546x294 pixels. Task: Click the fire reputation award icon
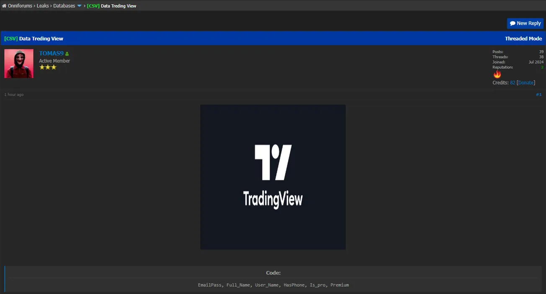point(497,74)
